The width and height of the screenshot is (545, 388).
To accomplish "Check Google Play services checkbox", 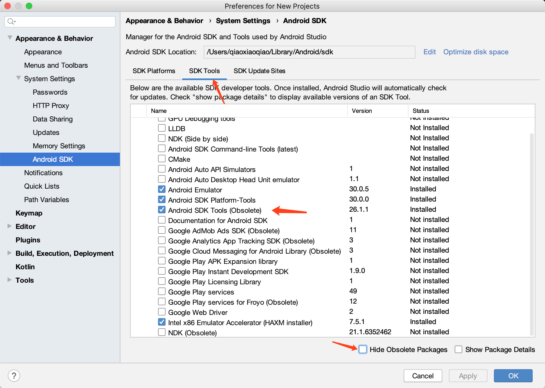I will (x=162, y=291).
